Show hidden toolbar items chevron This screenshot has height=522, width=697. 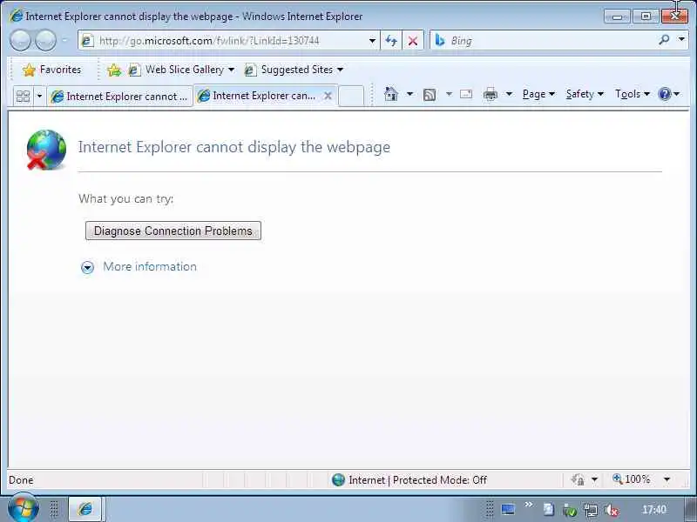(x=529, y=505)
